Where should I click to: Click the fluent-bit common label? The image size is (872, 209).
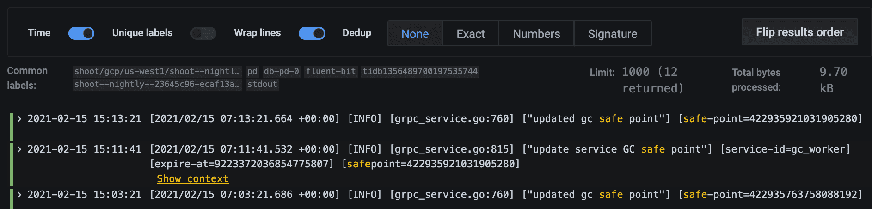point(331,71)
